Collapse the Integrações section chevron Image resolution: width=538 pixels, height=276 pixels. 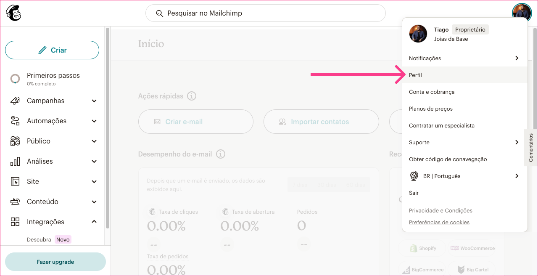click(94, 222)
